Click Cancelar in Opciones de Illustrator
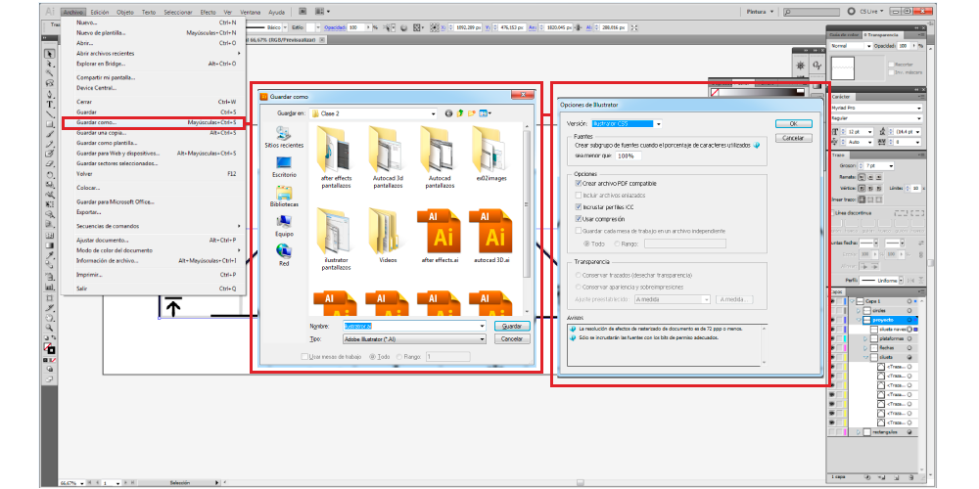Image resolution: width=979 pixels, height=489 pixels. point(794,137)
